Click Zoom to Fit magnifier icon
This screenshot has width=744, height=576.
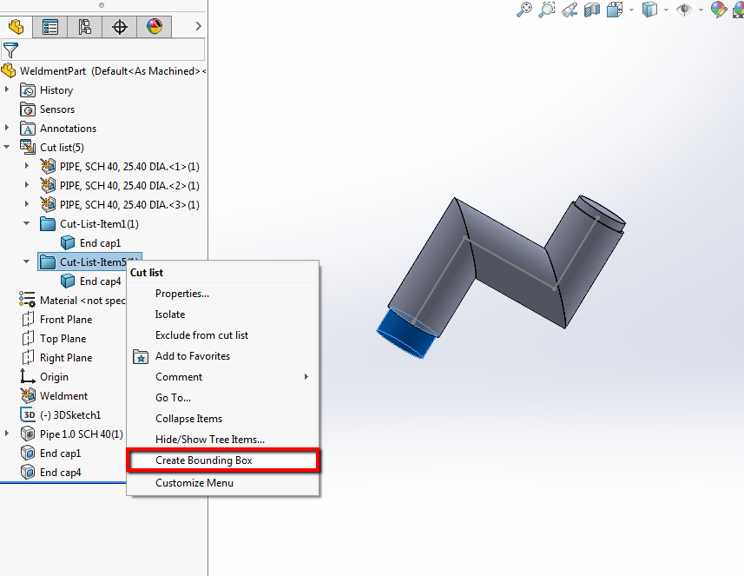point(523,10)
